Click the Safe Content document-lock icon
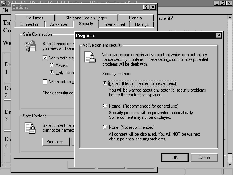 [x=30, y=128]
